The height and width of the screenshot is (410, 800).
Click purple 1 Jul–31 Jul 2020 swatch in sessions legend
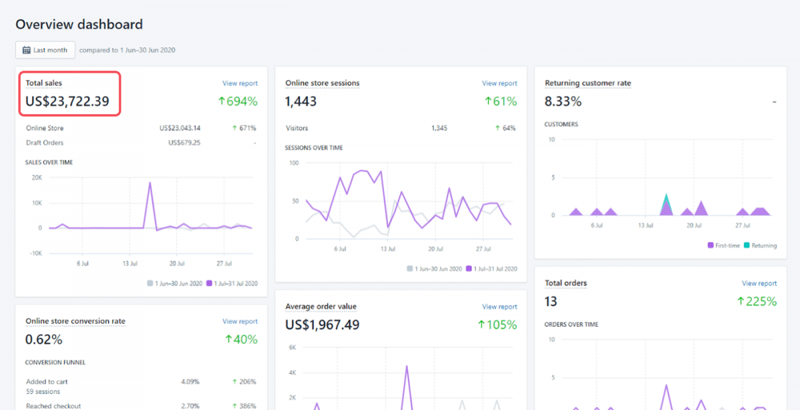click(x=469, y=269)
